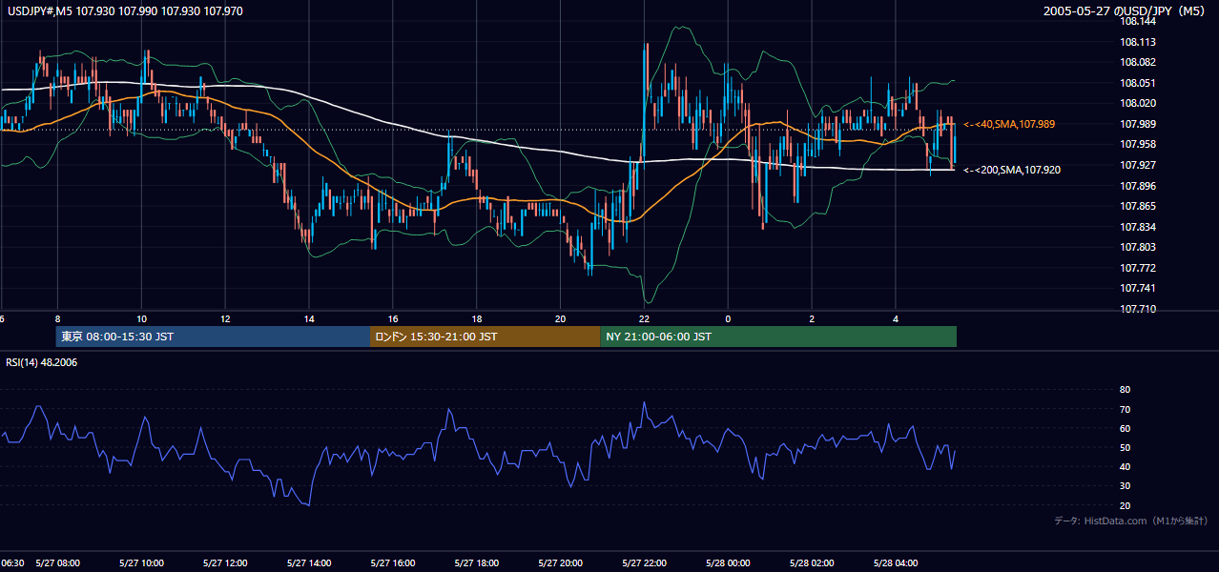Click the 2005-05-27 USD/JPY (M5) title
The height and width of the screenshot is (572, 1219).
point(1126,10)
